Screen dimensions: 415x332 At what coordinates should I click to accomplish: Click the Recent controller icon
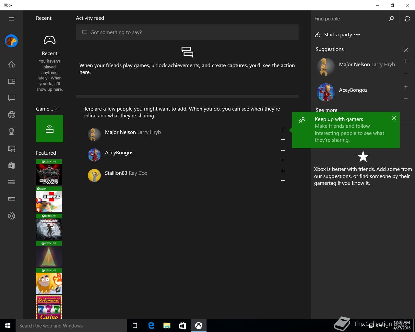50,41
